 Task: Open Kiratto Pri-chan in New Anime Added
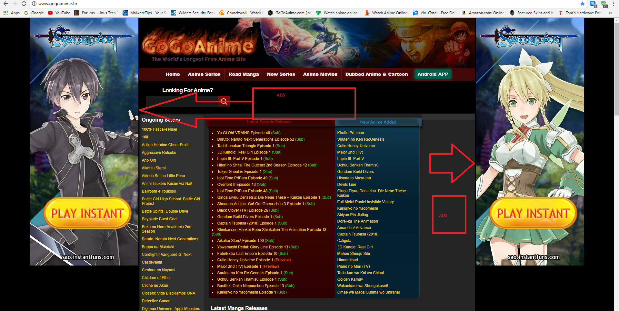click(x=350, y=133)
